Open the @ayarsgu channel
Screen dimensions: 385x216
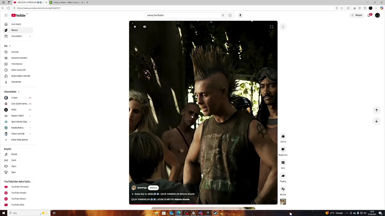[142, 188]
